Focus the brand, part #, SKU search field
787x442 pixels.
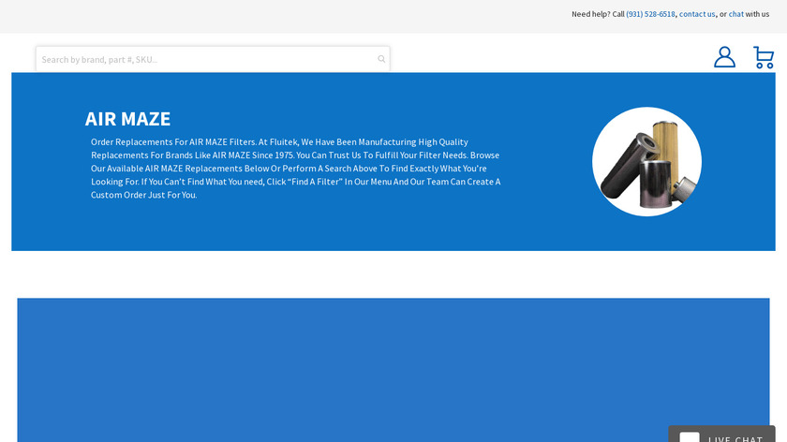click(x=213, y=59)
